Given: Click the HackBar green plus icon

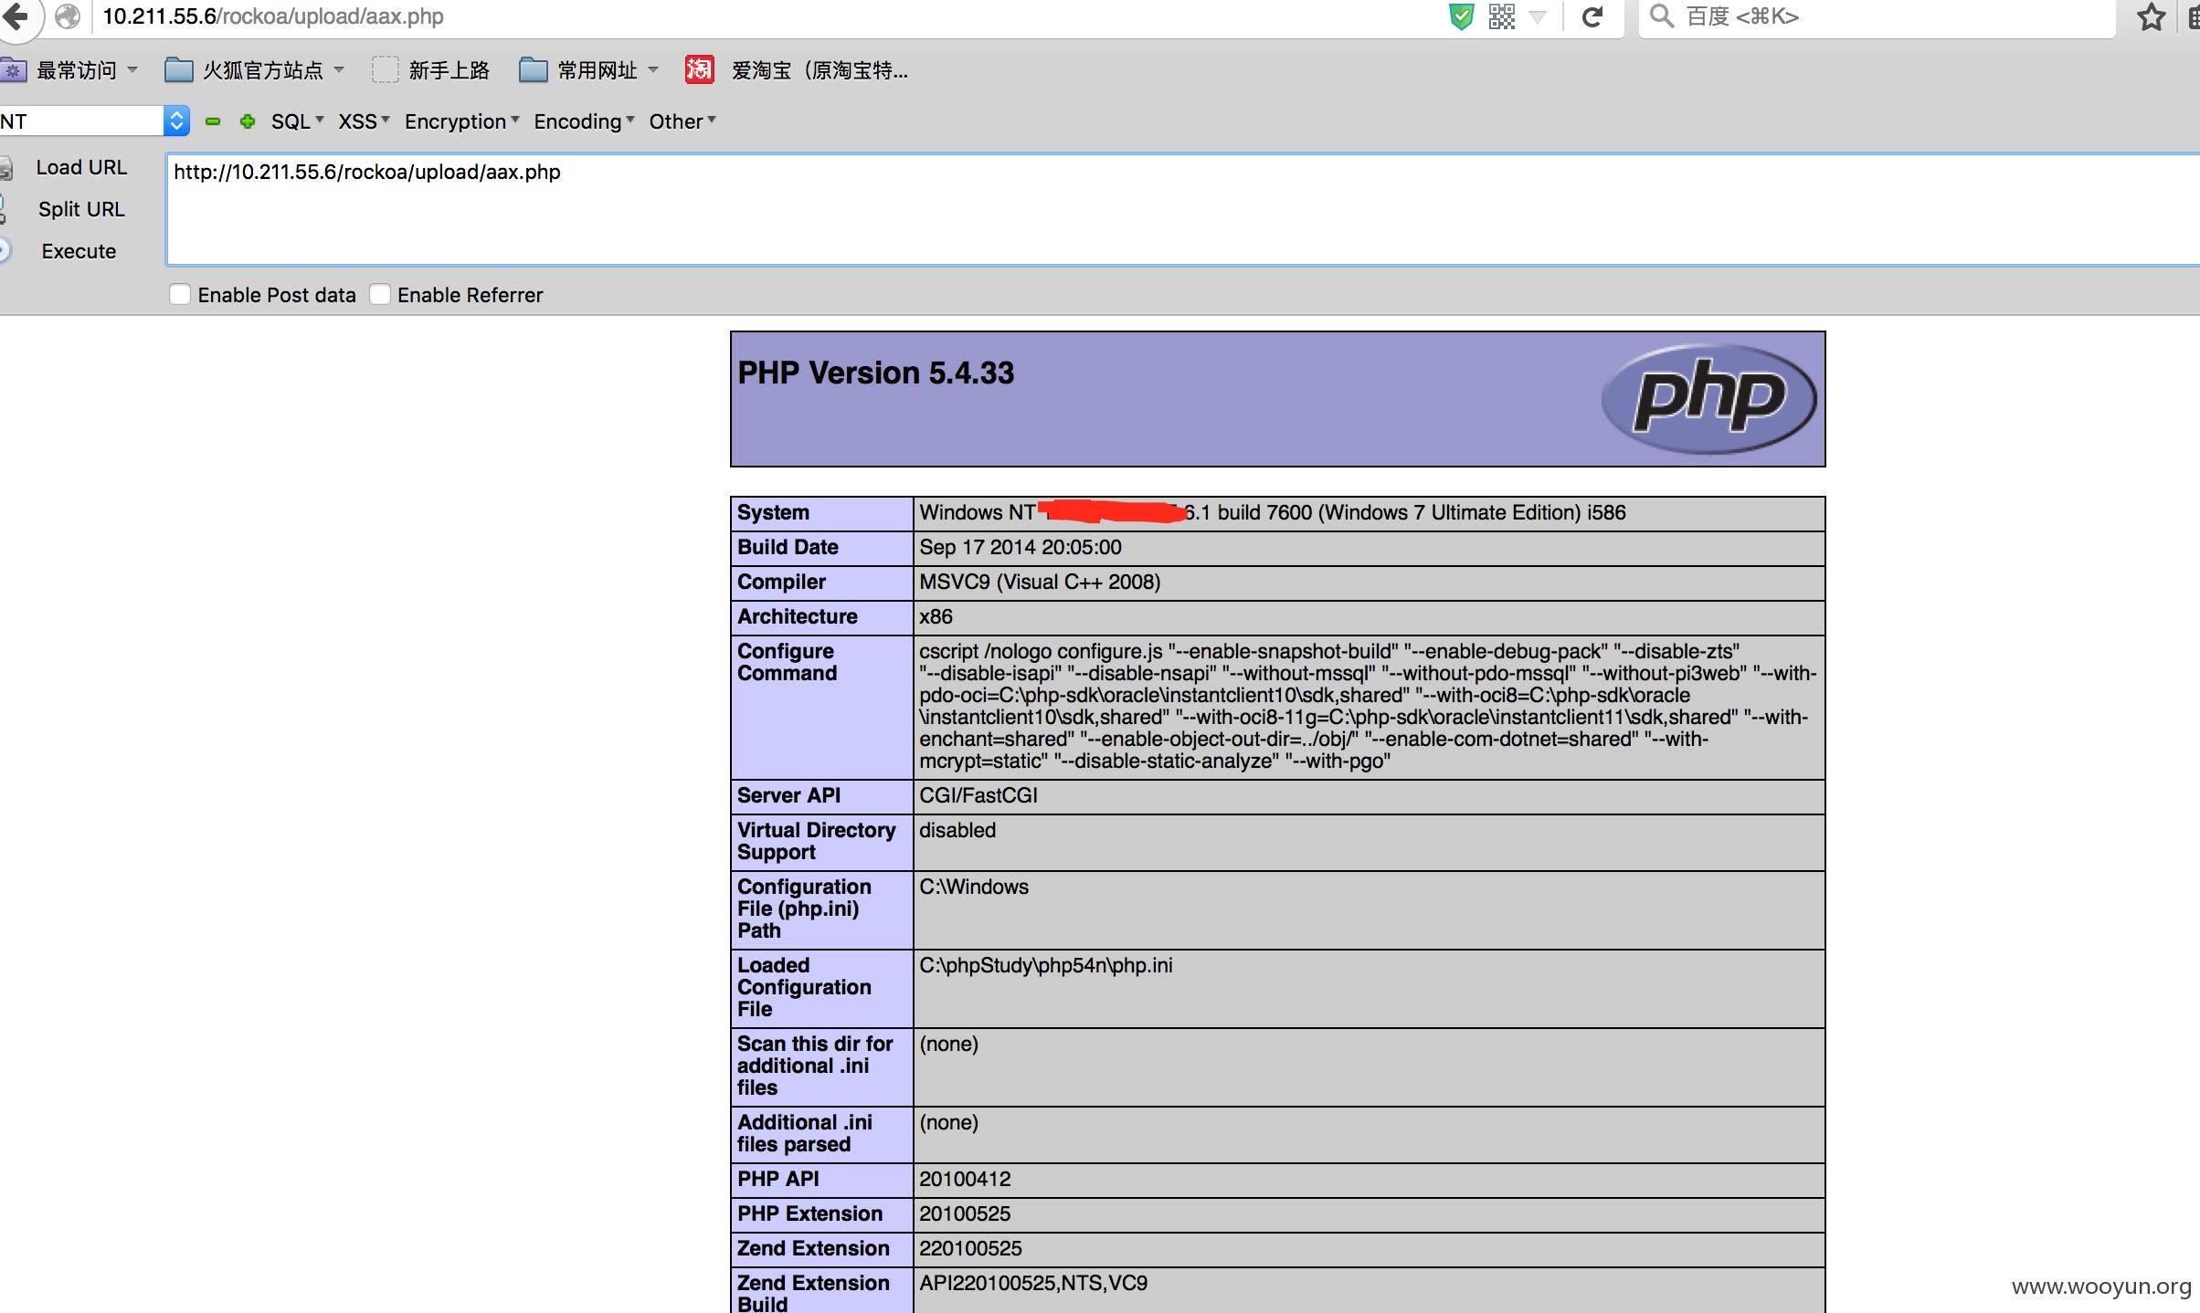Looking at the screenshot, I should [247, 121].
